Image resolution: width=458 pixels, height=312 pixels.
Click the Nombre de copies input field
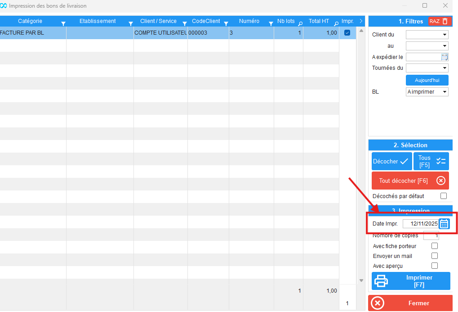pos(431,235)
